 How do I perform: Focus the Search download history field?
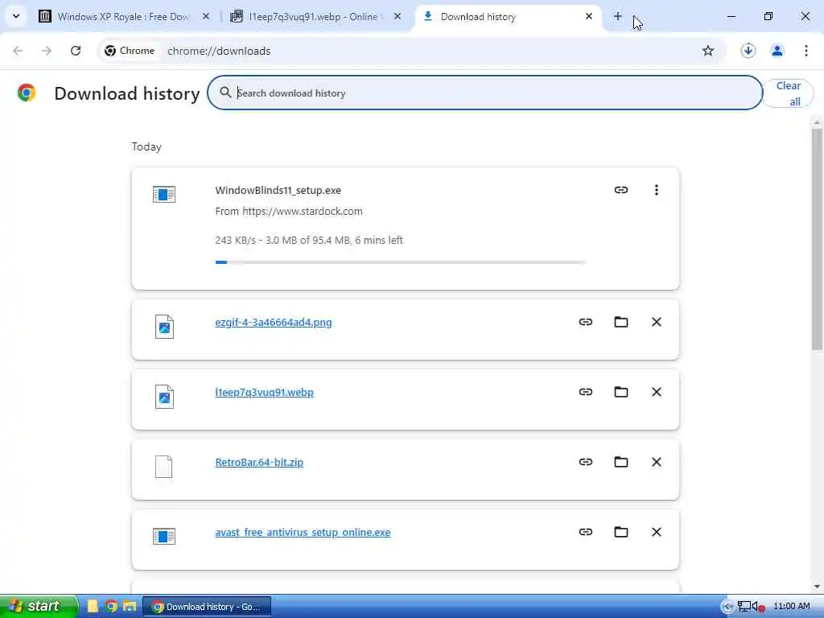[x=484, y=93]
